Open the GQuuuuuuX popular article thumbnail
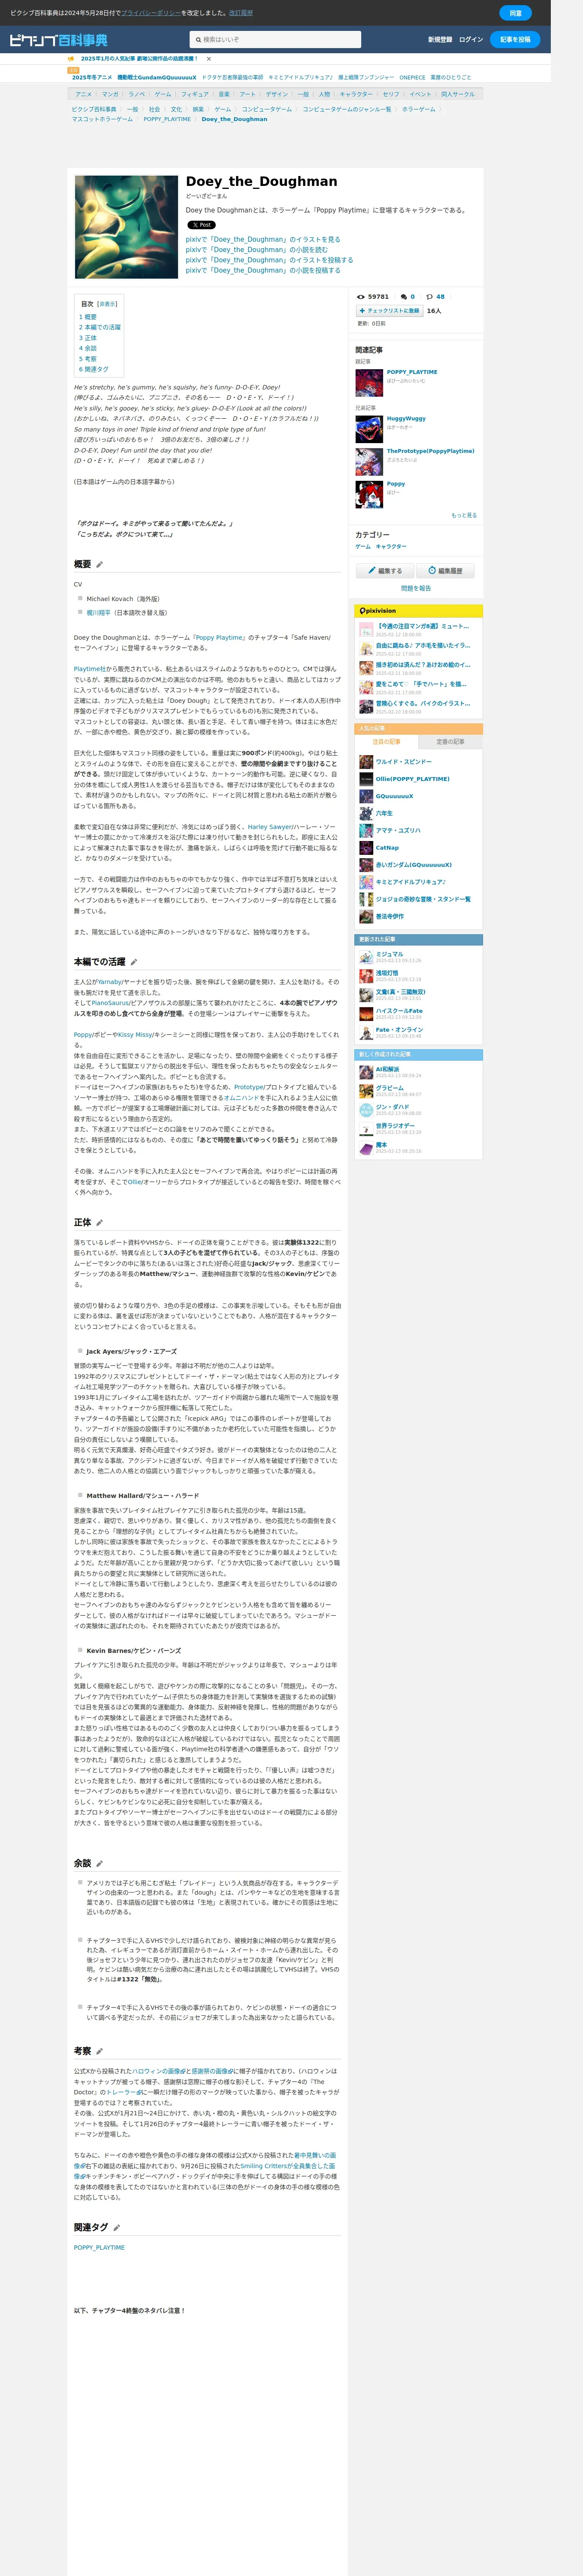Viewport: 583px width, 2576px height. pyautogui.click(x=366, y=796)
